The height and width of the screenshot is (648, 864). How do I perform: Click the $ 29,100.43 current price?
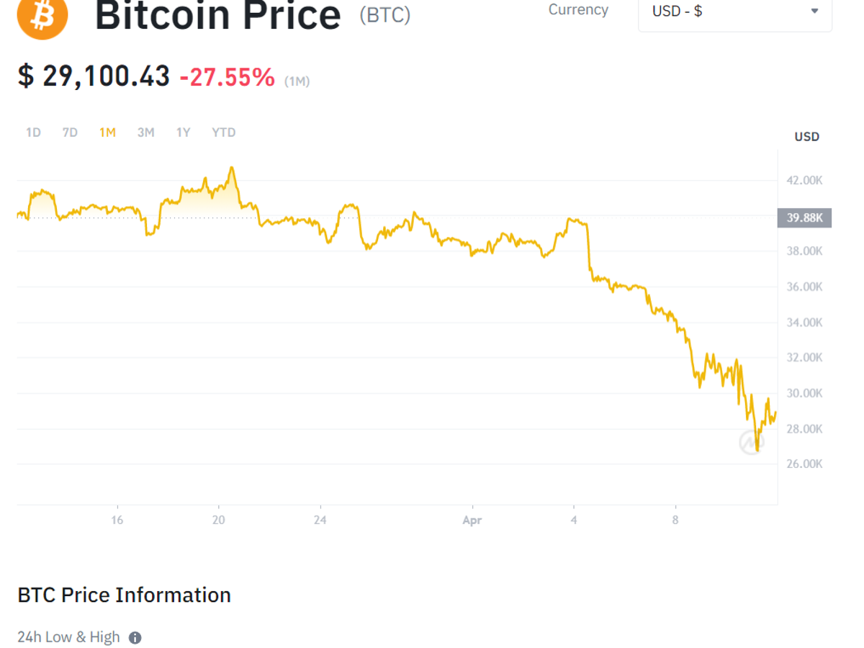(94, 76)
